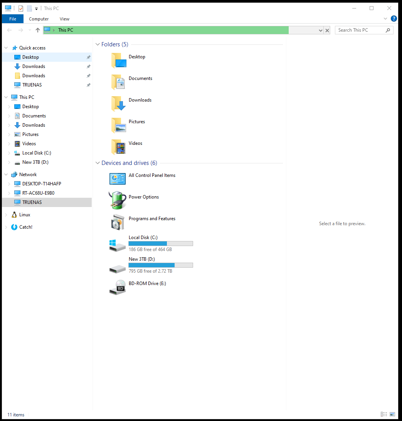This screenshot has height=421, width=402.
Task: Select the BD-ROM Drive (E:) icon
Action: (118, 287)
